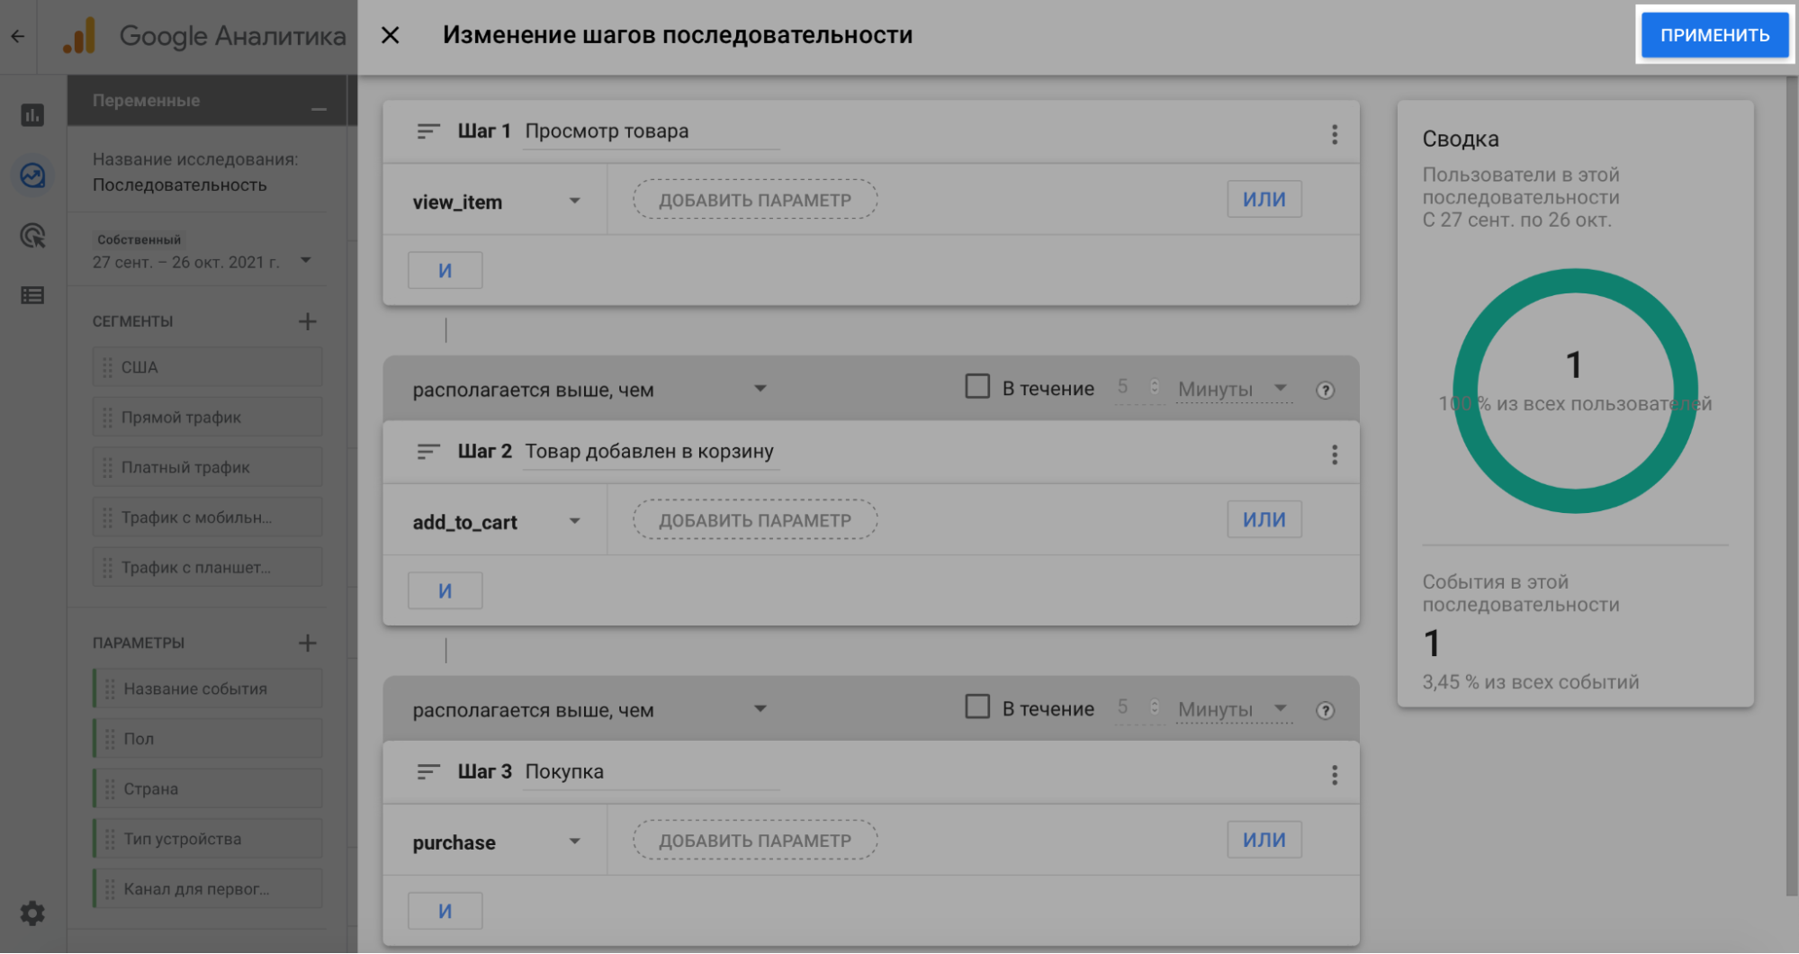Open the Configure list sidebar icon
This screenshot has height=954, width=1799.
tap(32, 295)
